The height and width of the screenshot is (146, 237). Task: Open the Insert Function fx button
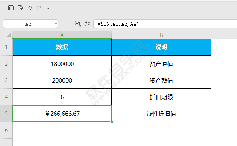click(x=87, y=23)
